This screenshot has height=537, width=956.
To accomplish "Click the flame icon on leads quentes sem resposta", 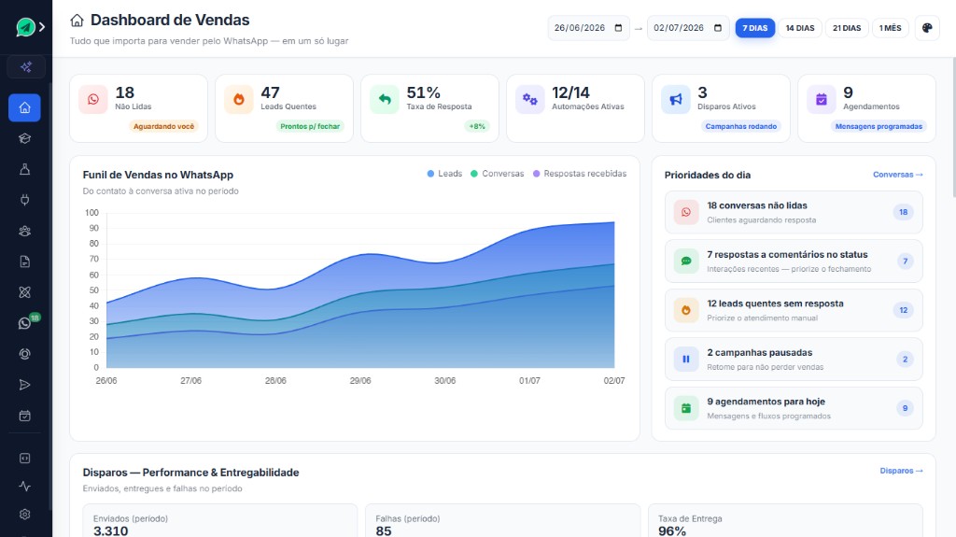I will point(686,310).
